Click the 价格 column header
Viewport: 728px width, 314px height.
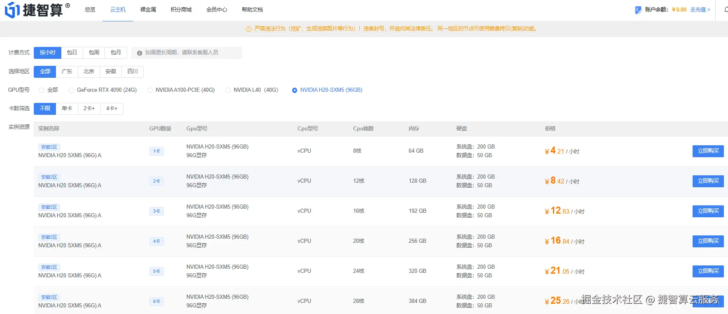(550, 129)
